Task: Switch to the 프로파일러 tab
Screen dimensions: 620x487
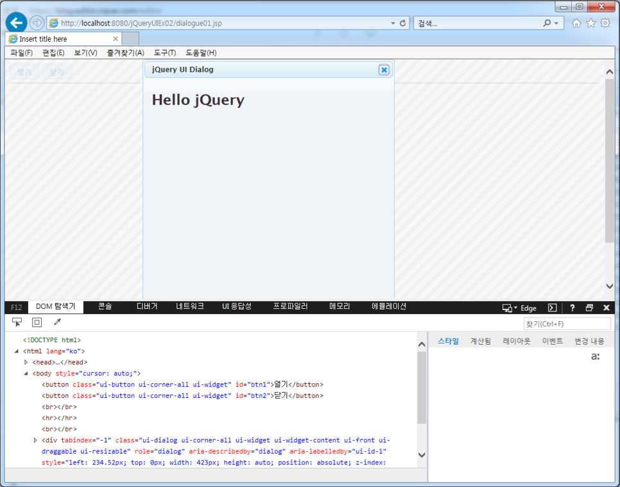Action: pyautogui.click(x=290, y=306)
